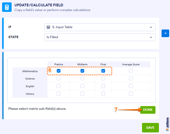Check Science Prelims checkbox
Image resolution: width=170 pixels, height=134 pixels.
click(59, 78)
